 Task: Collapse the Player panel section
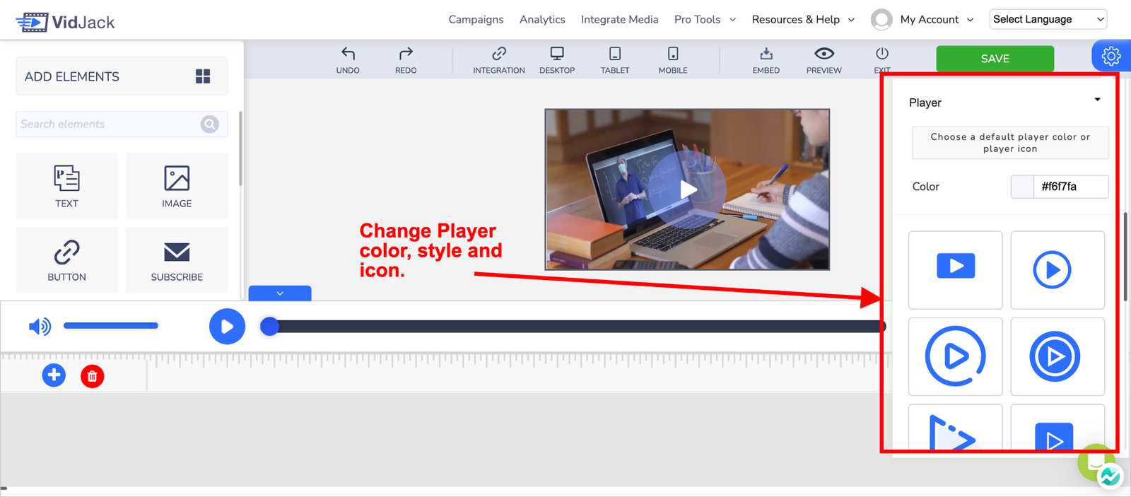pos(1097,100)
